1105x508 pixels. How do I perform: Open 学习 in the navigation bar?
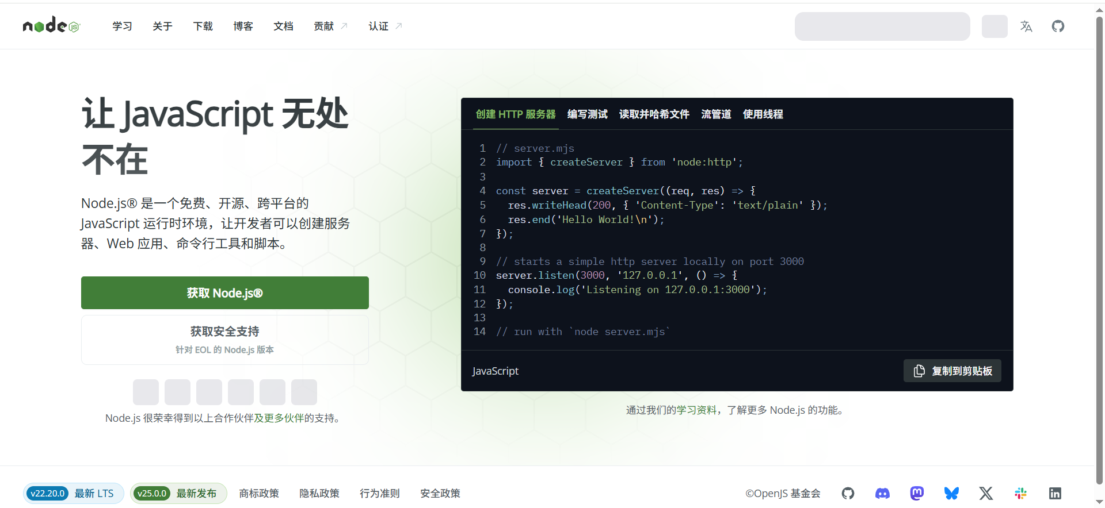122,26
